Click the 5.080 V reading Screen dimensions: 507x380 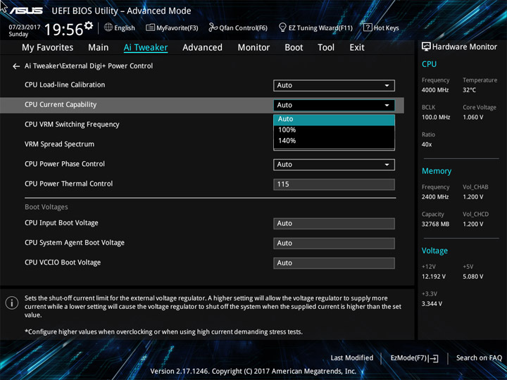[x=472, y=277]
